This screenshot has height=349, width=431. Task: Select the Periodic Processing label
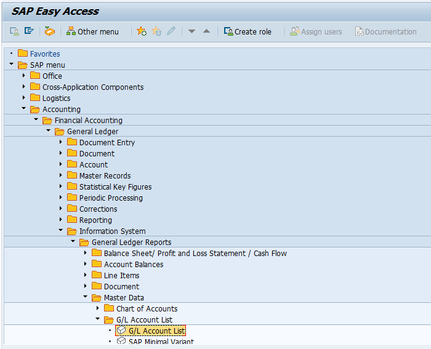click(111, 198)
